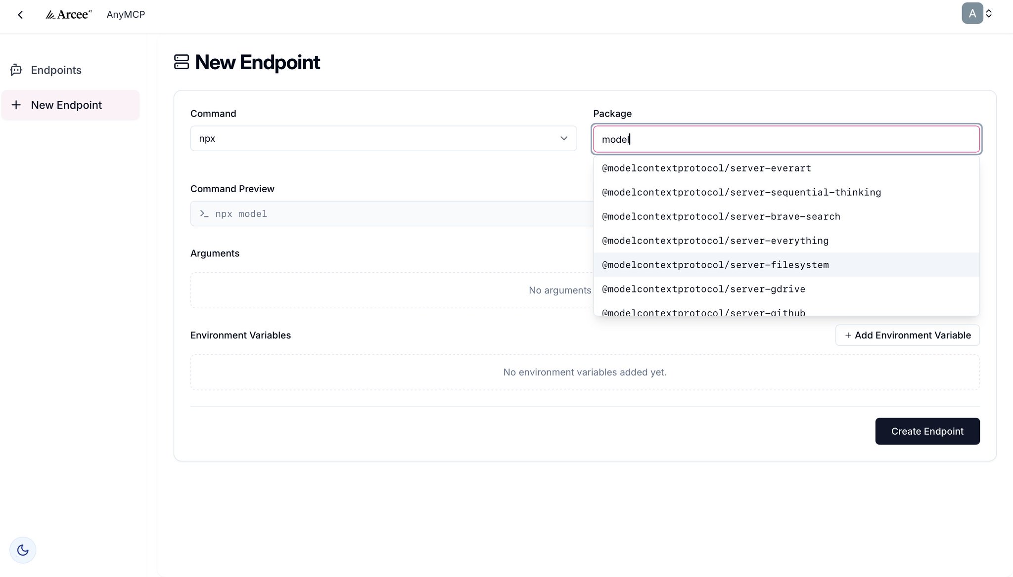This screenshot has height=577, width=1013.
Task: Choose @modelcontextprotocol/server-filesystem suggestion
Action: [786, 265]
